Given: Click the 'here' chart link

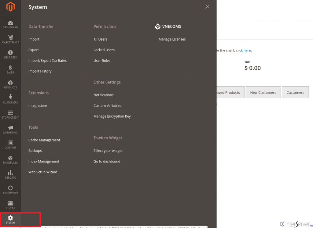Looking at the screenshot, I should pos(247,50).
